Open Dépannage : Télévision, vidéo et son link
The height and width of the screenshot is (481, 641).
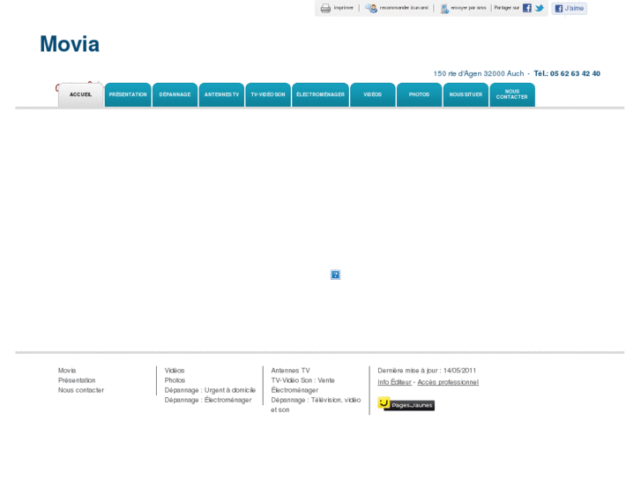316,405
